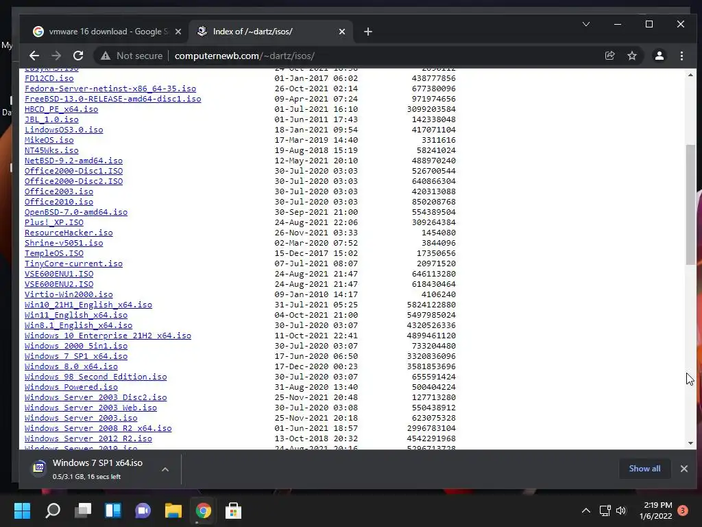Click the browser forward arrow
Screen dimensions: 702x527
(x=56, y=56)
